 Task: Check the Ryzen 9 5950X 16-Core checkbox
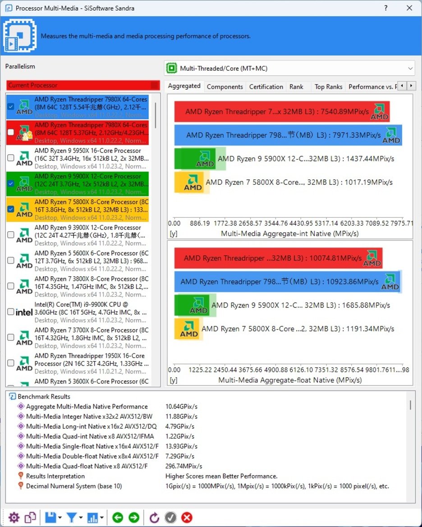coord(11,158)
